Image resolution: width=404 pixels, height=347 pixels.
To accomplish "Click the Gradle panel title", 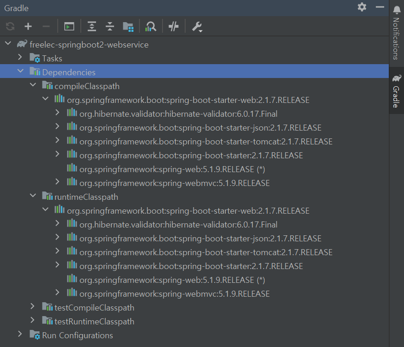I will tap(17, 8).
